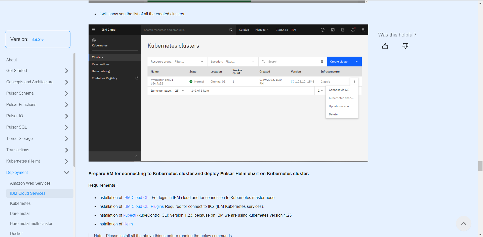Click the sidebar navigation scrollbar
483x237 pixels.
[74, 110]
